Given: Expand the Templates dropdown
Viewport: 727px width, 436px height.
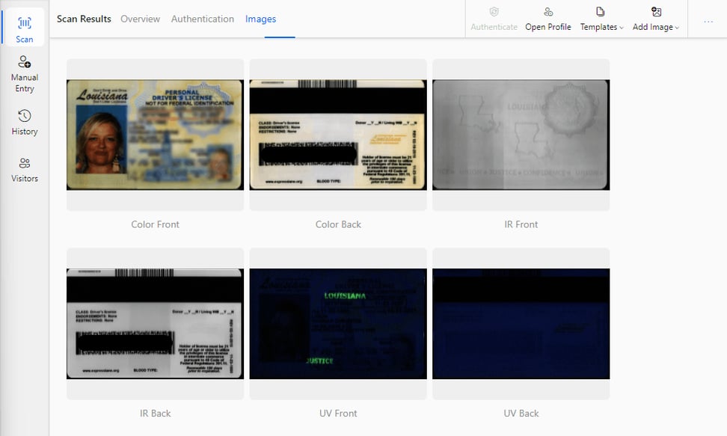Looking at the screenshot, I should pos(602,27).
